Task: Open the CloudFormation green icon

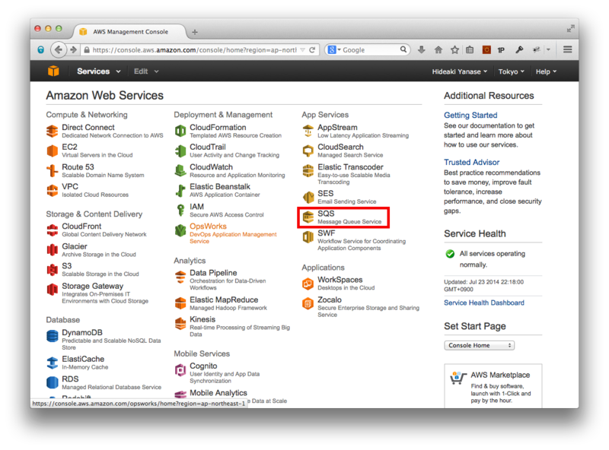Action: pyautogui.click(x=180, y=131)
